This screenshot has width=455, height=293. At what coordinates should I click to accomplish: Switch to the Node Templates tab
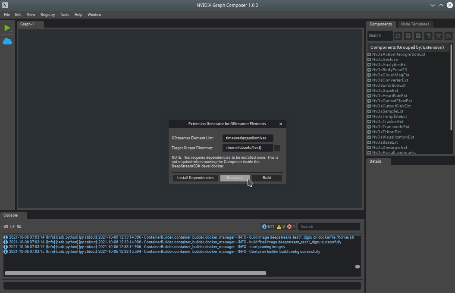pos(415,24)
